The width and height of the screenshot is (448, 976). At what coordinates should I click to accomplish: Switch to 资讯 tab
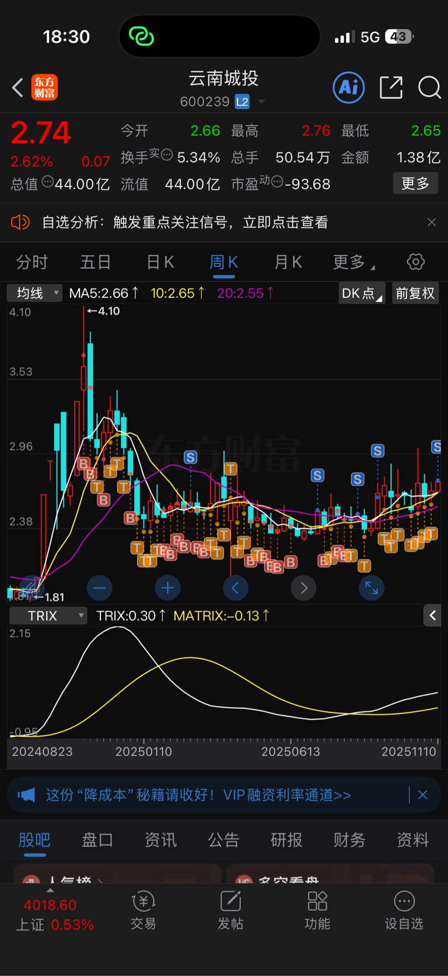tap(160, 840)
